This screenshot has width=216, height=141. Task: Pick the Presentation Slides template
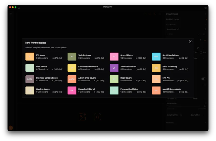coord(128,90)
